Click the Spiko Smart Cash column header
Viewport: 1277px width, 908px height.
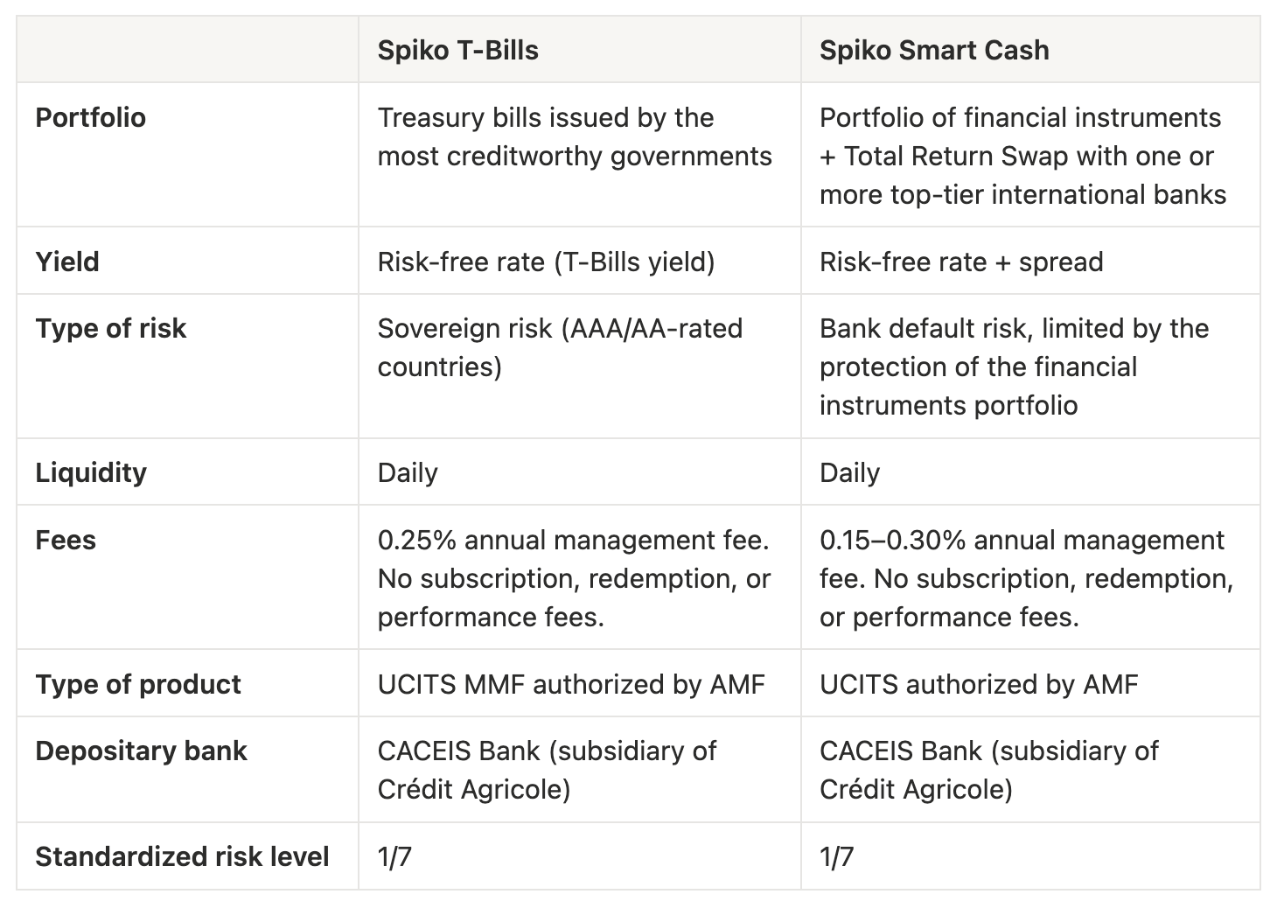pyautogui.click(x=933, y=50)
